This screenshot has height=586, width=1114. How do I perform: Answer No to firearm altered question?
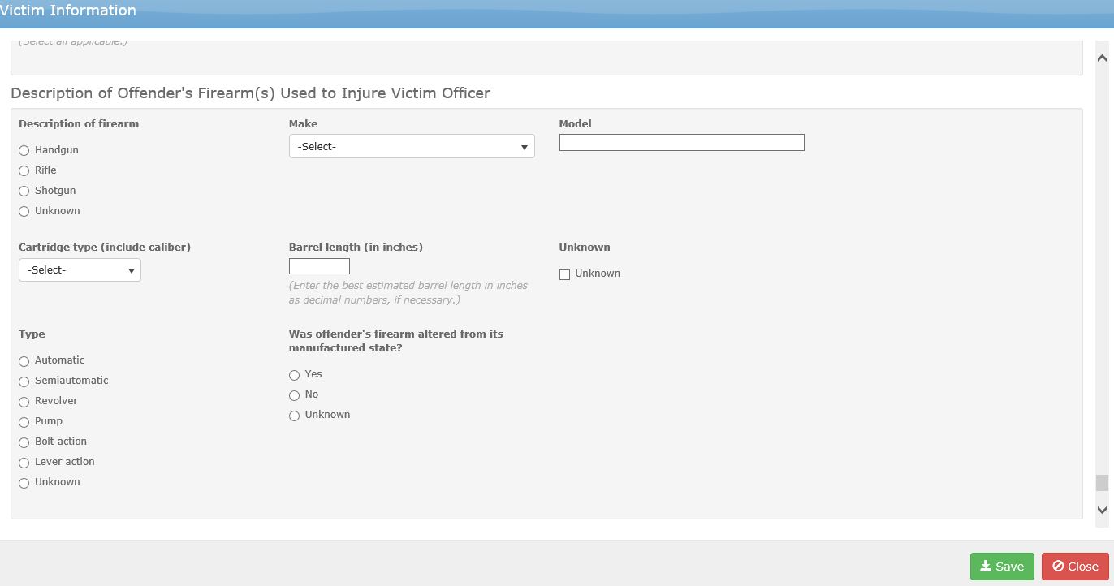295,395
